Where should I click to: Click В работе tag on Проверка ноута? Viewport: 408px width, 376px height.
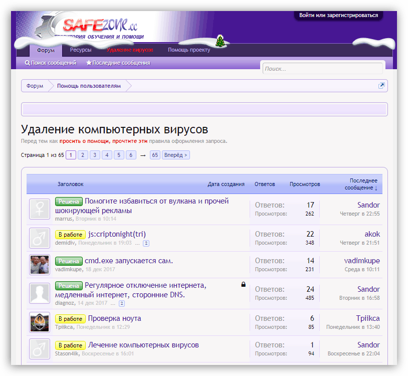click(70, 319)
